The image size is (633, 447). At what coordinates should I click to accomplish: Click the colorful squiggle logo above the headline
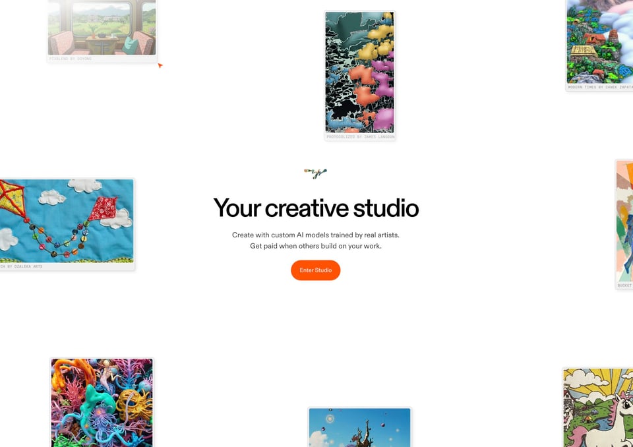point(315,173)
